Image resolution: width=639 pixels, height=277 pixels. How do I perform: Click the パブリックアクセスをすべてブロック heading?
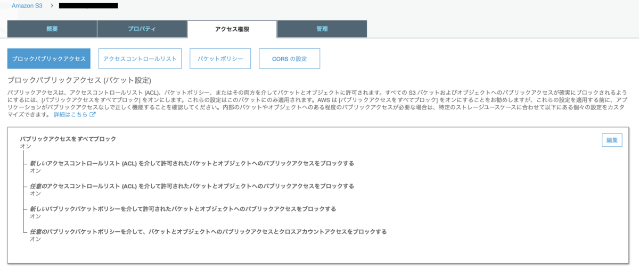pyautogui.click(x=68, y=139)
